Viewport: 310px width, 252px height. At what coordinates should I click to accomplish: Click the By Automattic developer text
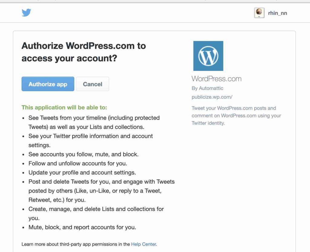pyautogui.click(x=207, y=88)
